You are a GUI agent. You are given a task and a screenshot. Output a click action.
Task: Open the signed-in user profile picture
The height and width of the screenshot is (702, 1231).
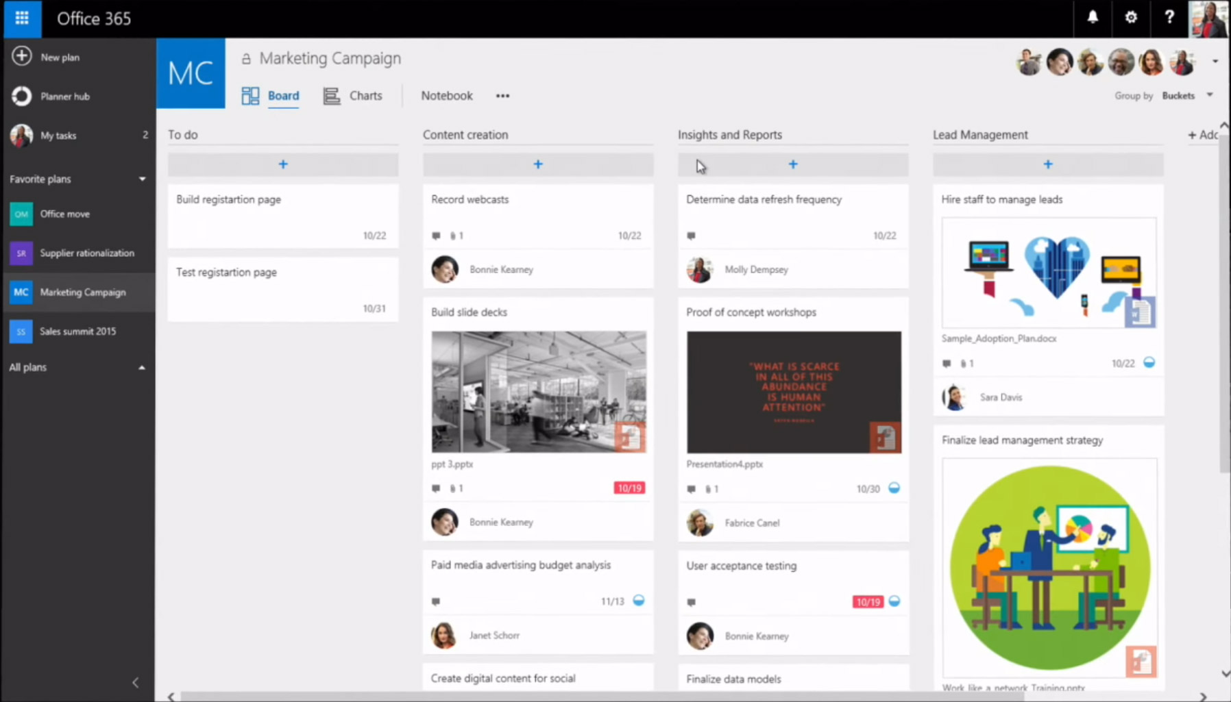(1209, 18)
